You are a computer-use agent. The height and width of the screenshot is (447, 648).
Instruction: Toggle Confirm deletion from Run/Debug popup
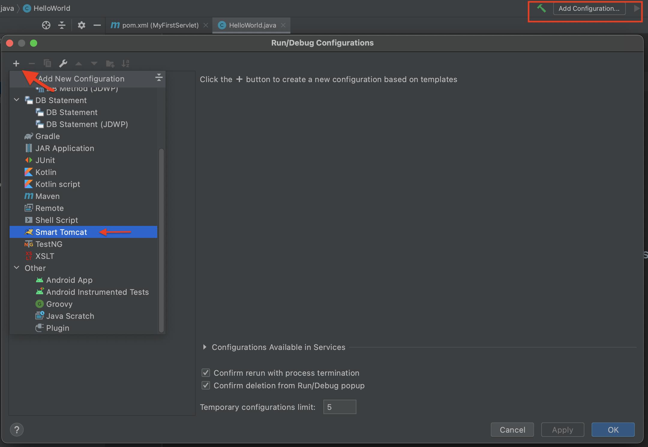pyautogui.click(x=206, y=385)
